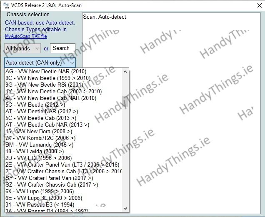
Task: Select 9C - VW New Beetle (1999 > 2010)
Action: [x=63, y=78]
